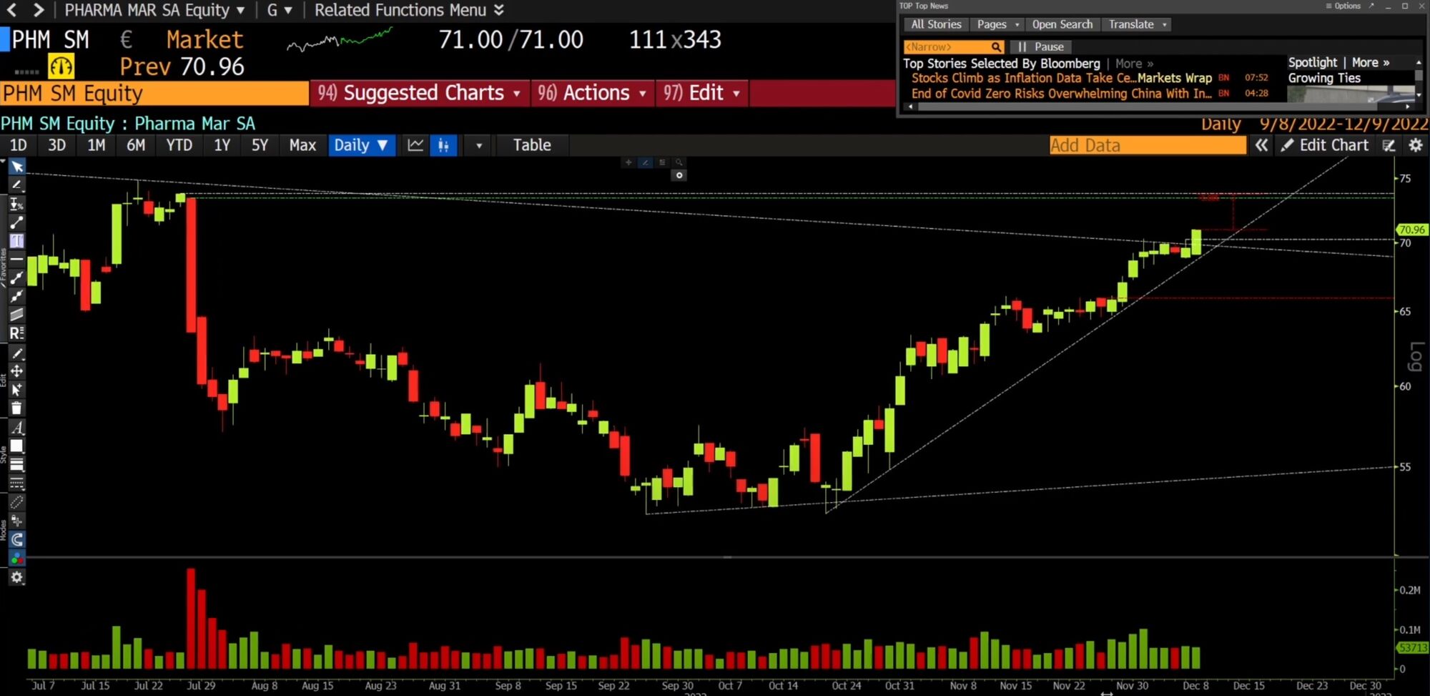Select the 5Y time range

(x=260, y=145)
